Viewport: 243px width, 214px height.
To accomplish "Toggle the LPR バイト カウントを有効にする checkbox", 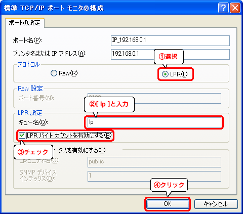I will click(65, 136).
